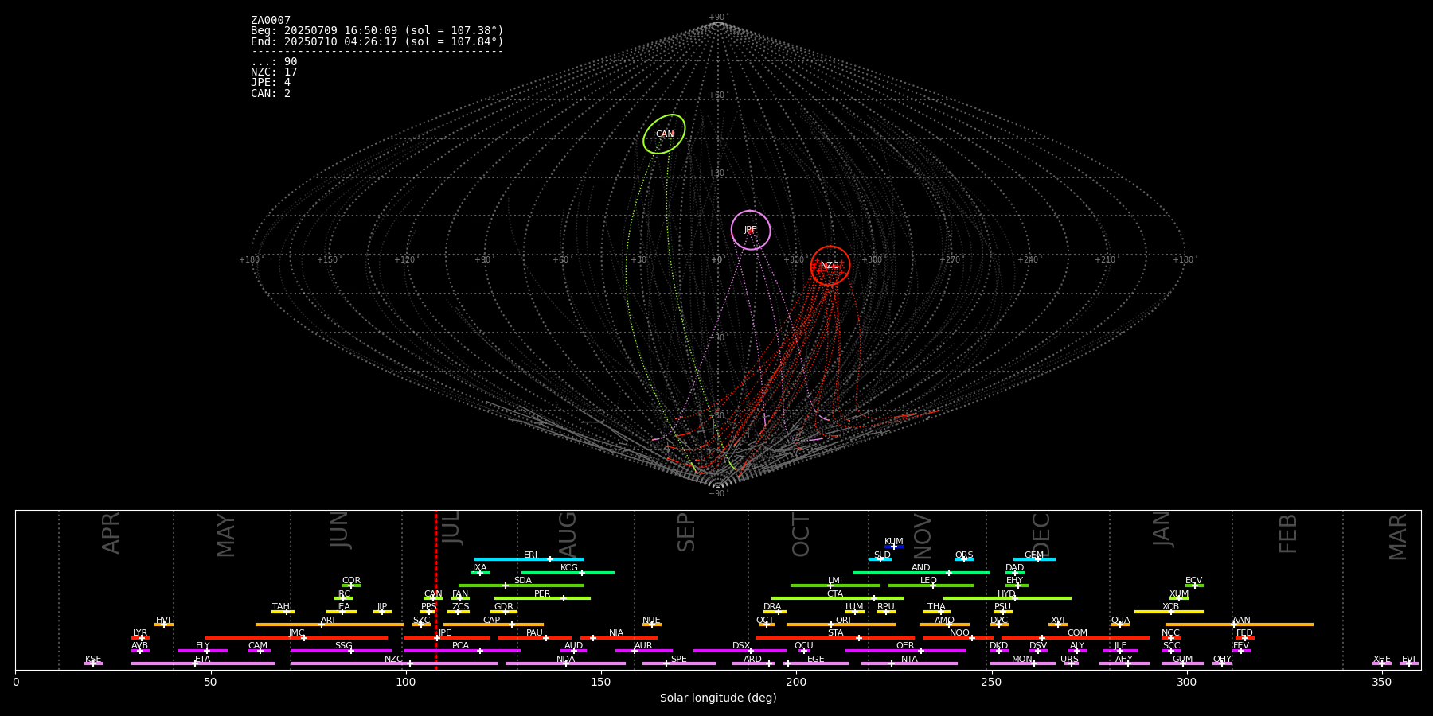The image size is (1433, 716).
Task: Click the EVI shower label in timeline
Action: pyautogui.click(x=1408, y=660)
